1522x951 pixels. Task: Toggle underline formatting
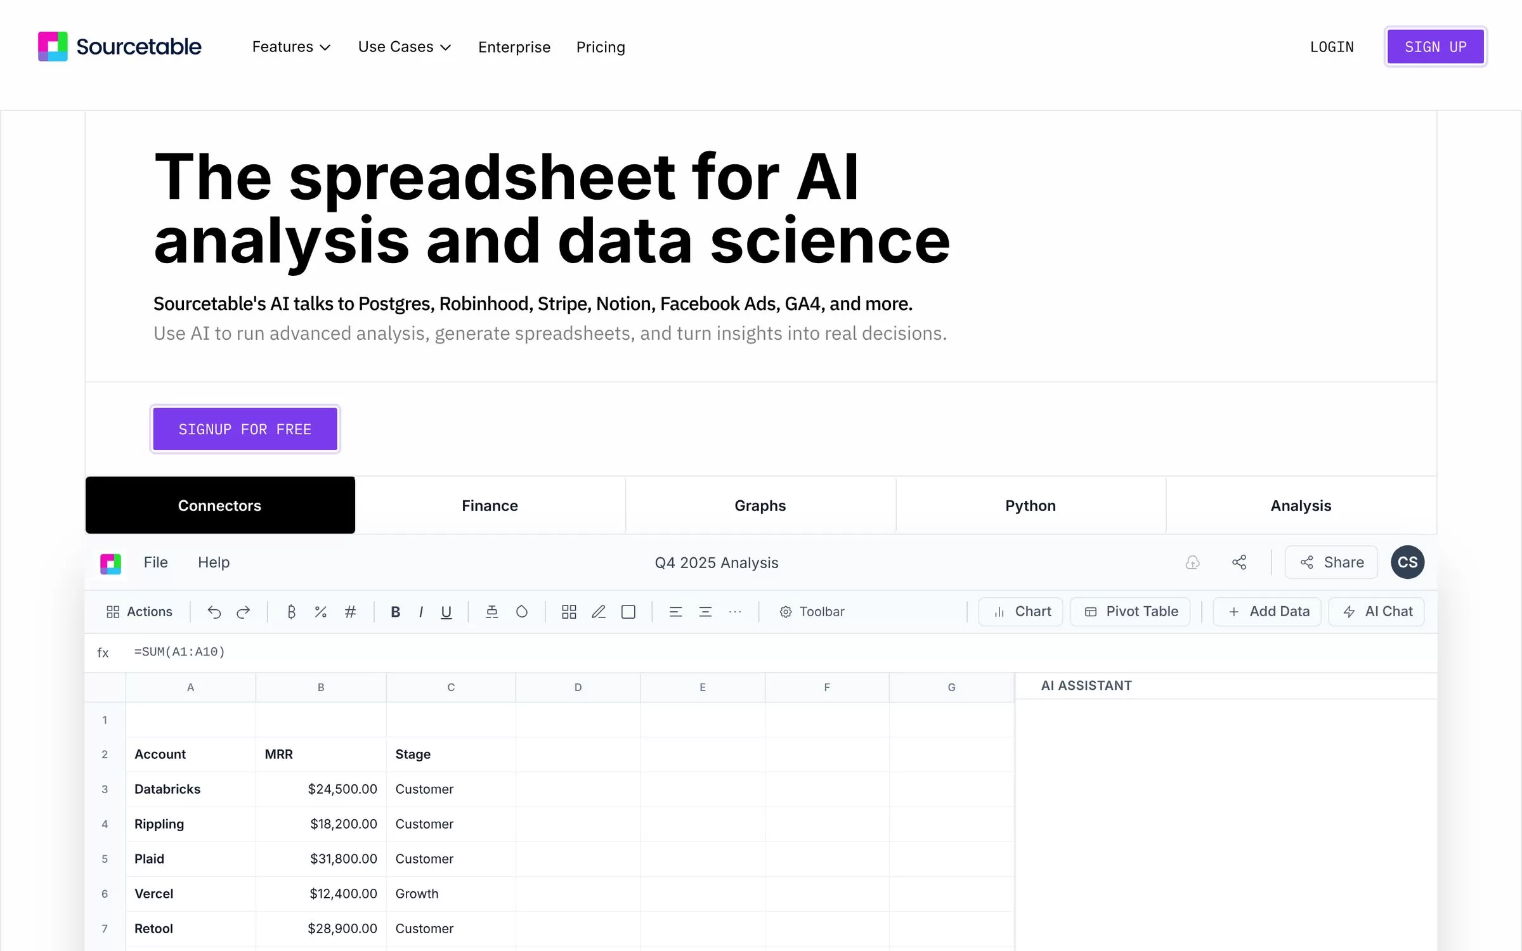point(446,612)
